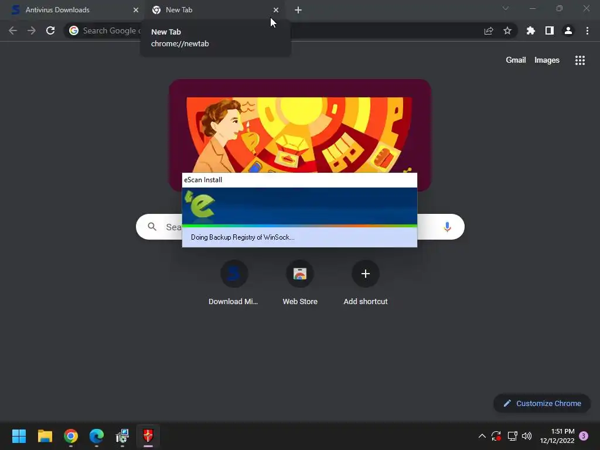
Task: Open the installer setup taskbar icon
Action: 122,436
